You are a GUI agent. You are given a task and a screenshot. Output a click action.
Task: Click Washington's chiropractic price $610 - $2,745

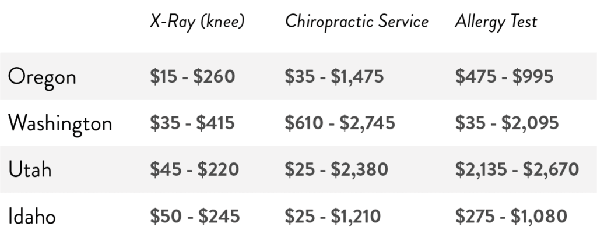tap(339, 123)
